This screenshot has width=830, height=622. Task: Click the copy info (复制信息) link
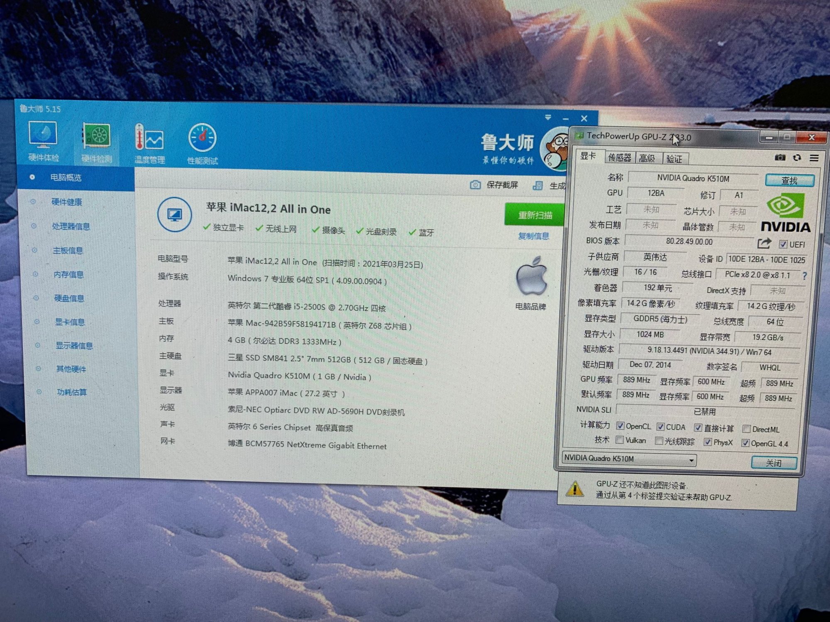point(533,236)
